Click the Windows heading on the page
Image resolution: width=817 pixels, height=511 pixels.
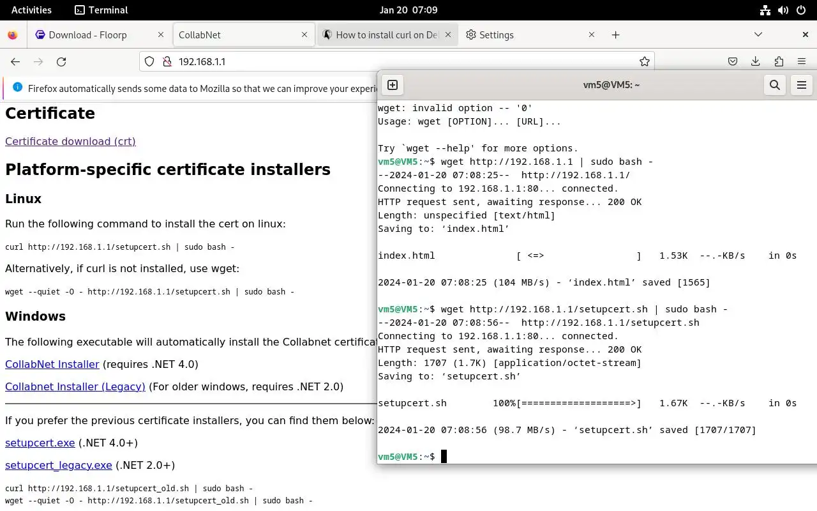35,316
